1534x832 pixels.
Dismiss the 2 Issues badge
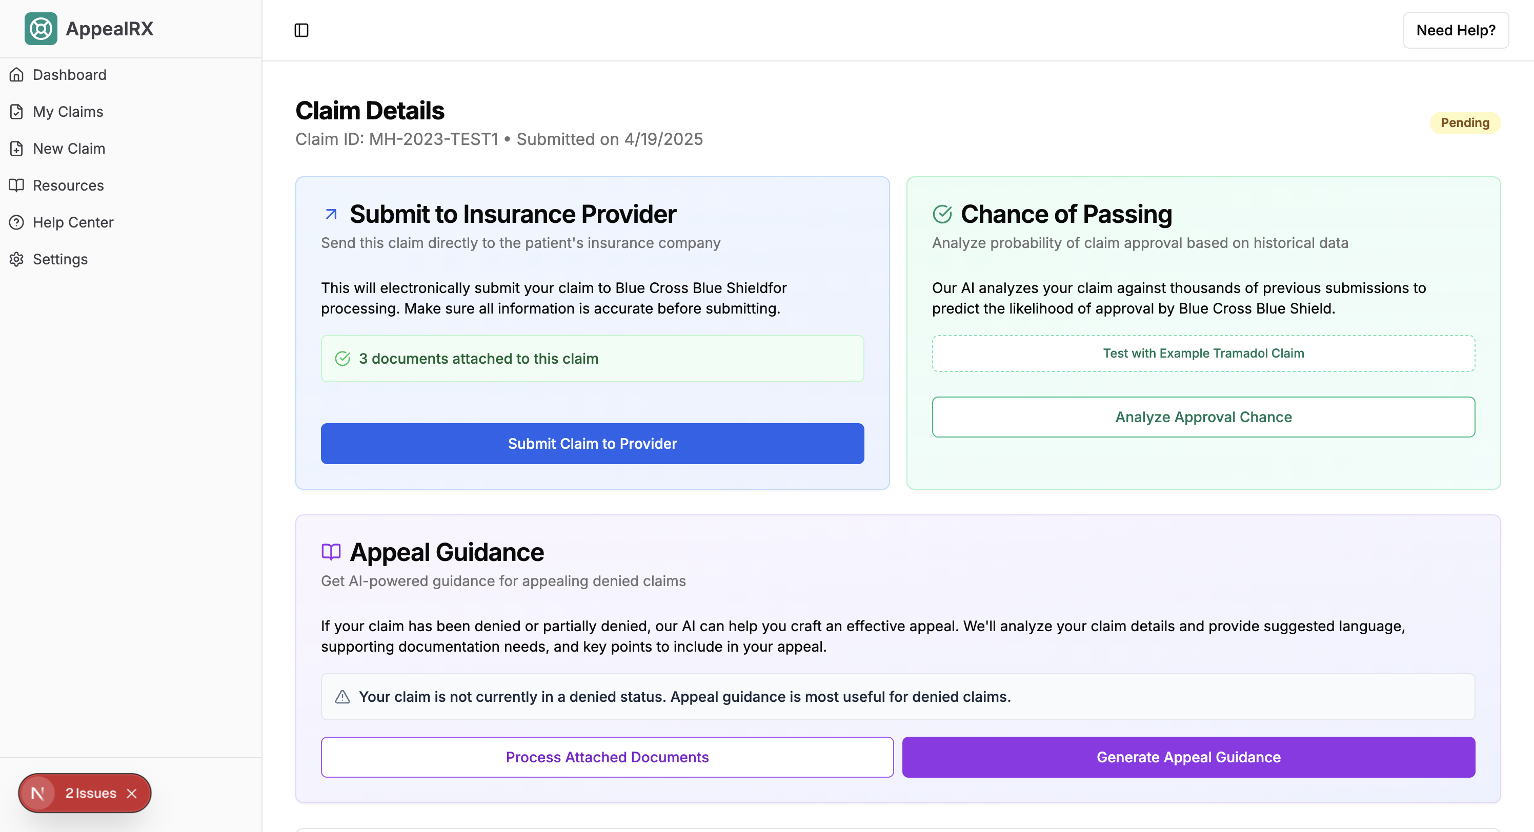(x=132, y=793)
